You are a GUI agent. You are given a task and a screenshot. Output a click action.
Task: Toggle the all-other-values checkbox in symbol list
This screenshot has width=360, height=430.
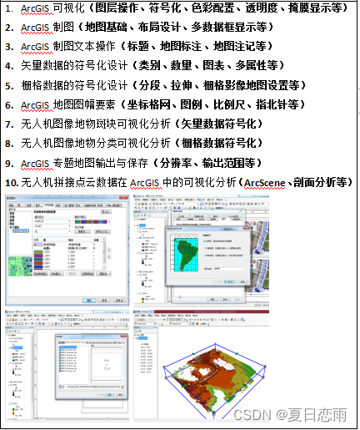pyautogui.click(x=35, y=245)
